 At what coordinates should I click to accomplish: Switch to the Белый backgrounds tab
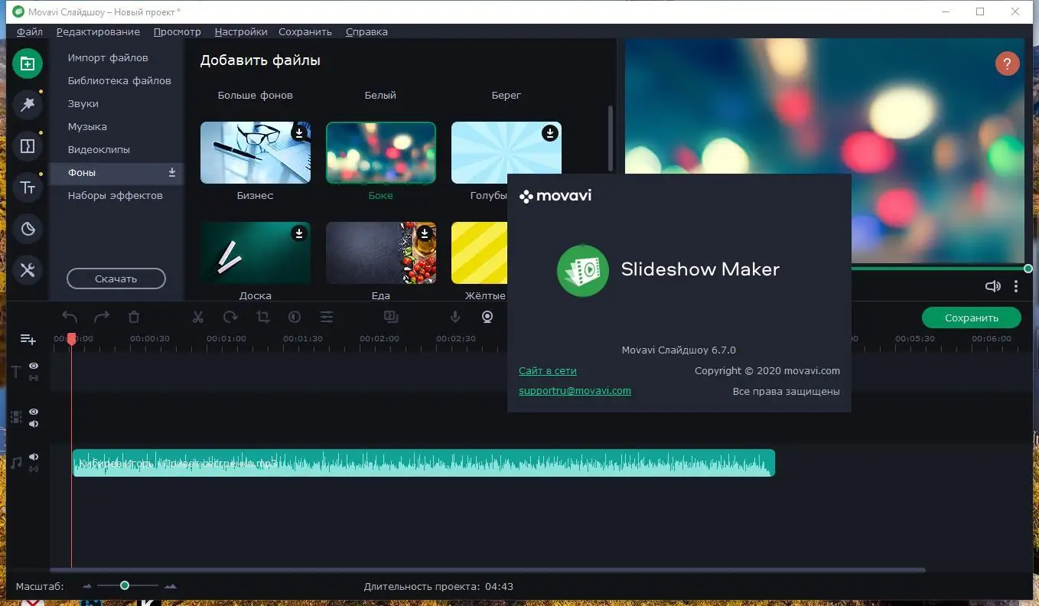380,95
